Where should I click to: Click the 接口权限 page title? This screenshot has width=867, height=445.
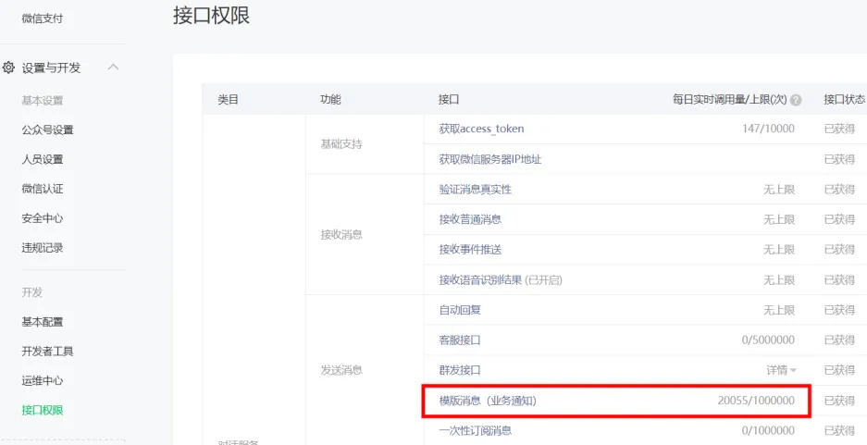point(212,16)
